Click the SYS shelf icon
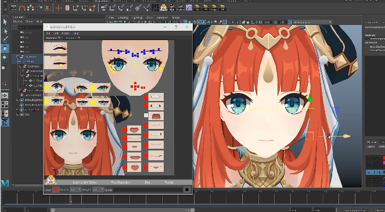 [155, 8]
